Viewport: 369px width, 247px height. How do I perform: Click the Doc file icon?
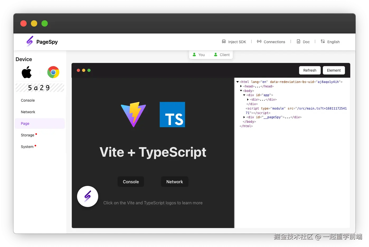[299, 42]
